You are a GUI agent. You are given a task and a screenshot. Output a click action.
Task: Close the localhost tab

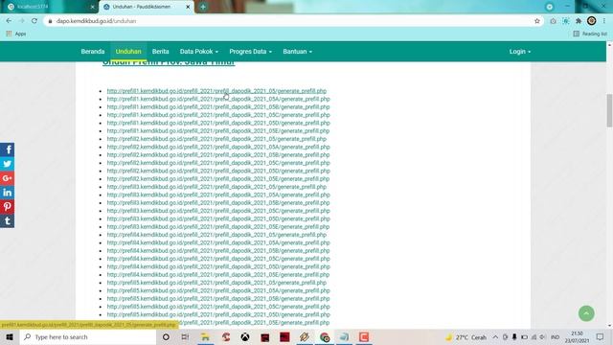point(93,7)
